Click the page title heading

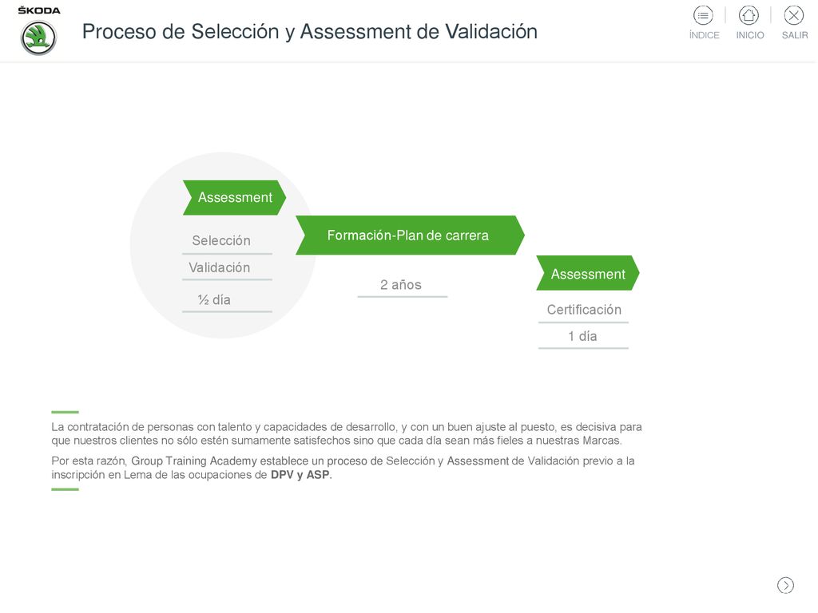[x=310, y=32]
